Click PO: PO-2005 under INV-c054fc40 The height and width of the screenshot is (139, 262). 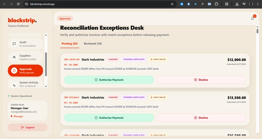[x=71, y=65]
